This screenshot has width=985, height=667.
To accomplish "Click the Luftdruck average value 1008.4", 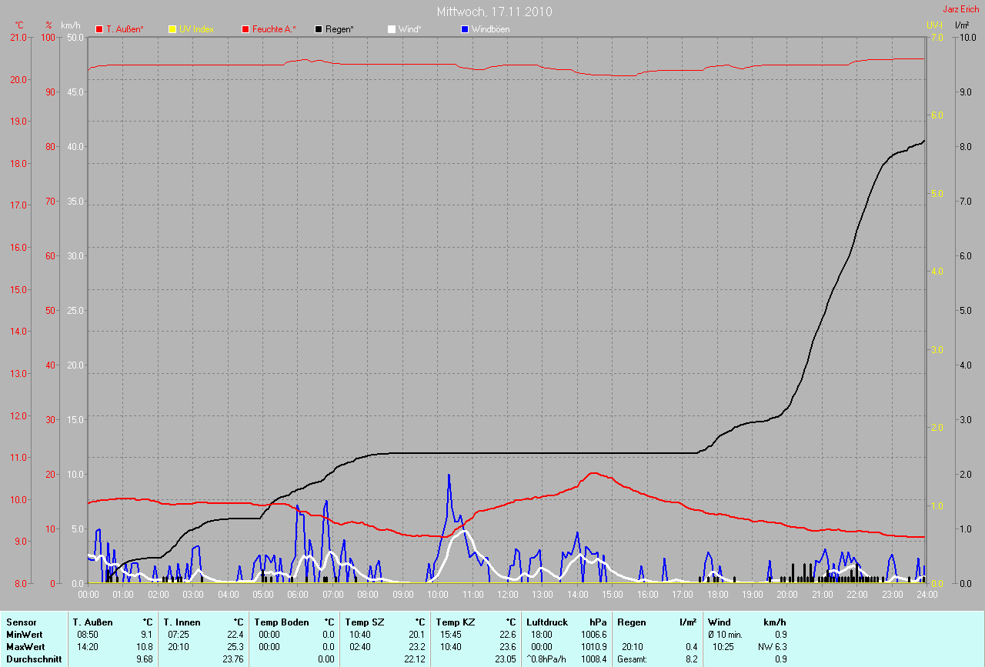I will (x=594, y=659).
